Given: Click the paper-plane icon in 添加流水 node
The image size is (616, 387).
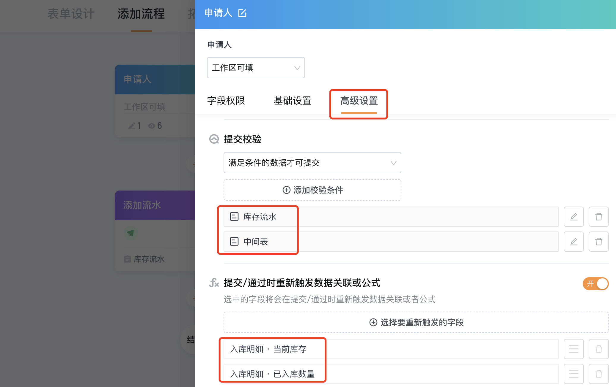Looking at the screenshot, I should [x=131, y=233].
